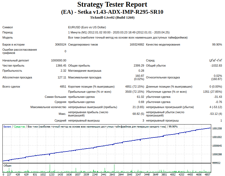Select the trade-number axis label '4857'
Screen dimensions: 225x176
pos(207,175)
